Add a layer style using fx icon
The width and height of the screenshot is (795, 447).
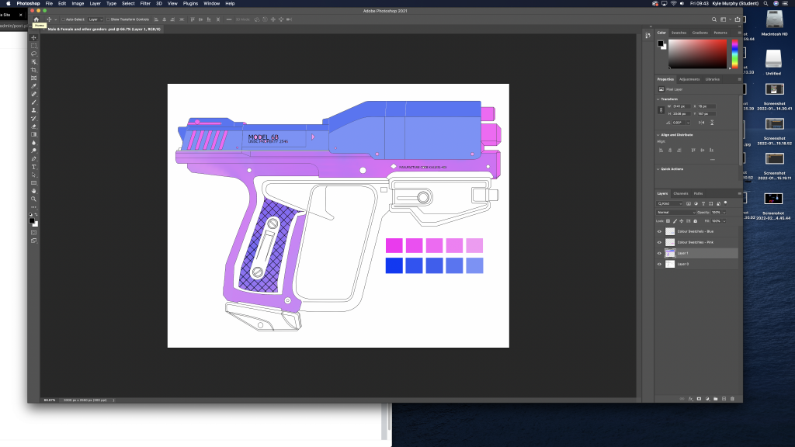point(690,399)
